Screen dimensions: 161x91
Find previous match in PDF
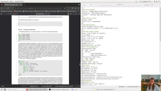[x=23, y=86]
